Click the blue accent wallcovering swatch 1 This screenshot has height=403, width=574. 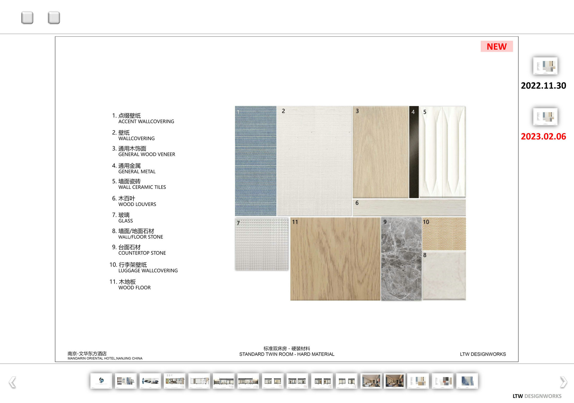click(256, 161)
